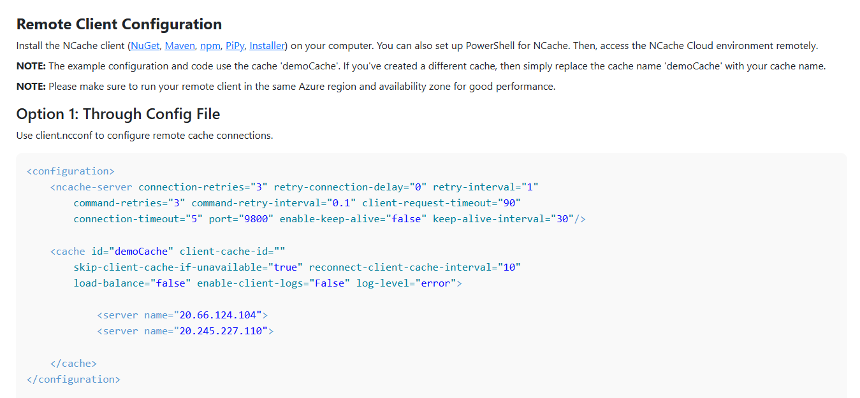Click the load-balance="false" attribute
Image resolution: width=860 pixels, height=398 pixels.
click(x=133, y=283)
